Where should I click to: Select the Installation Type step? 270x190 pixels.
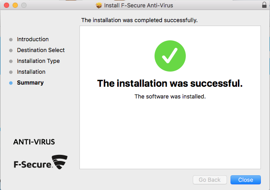pyautogui.click(x=38, y=61)
